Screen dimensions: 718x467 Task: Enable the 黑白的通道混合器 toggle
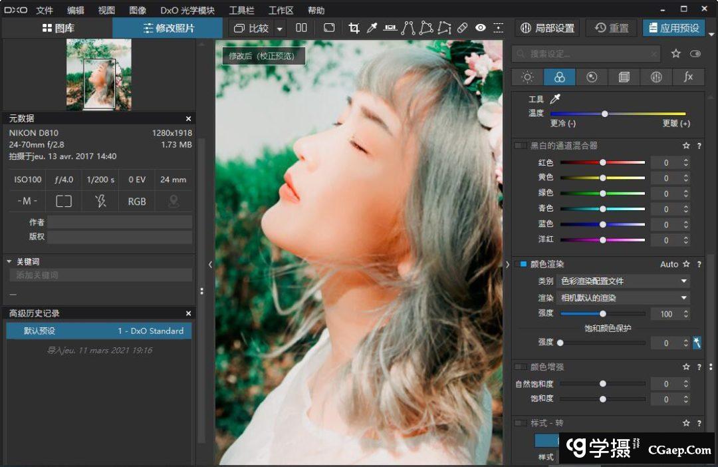(x=521, y=146)
